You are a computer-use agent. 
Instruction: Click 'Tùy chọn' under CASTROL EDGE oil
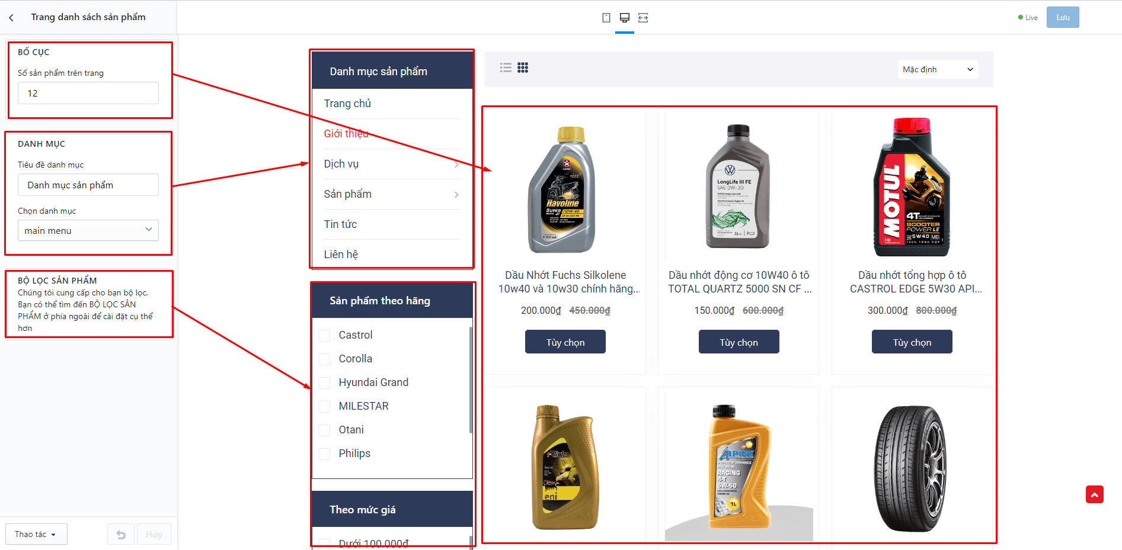pos(912,342)
